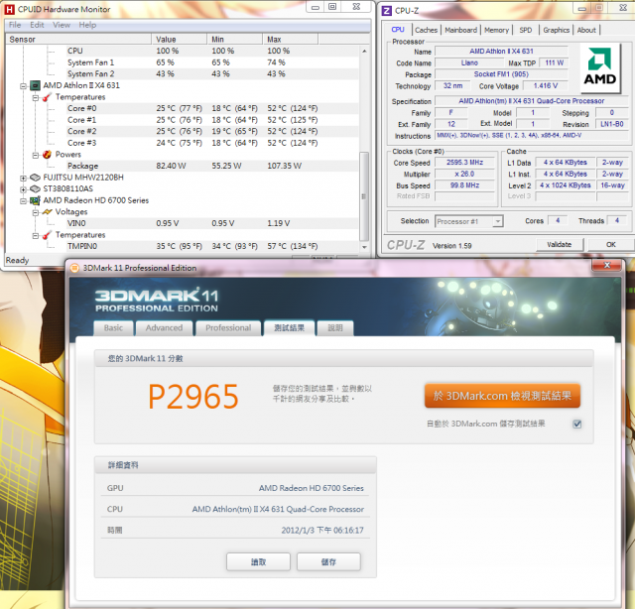635x609 pixels.
Task: Open the View menu in Hardware Monitor
Action: click(62, 25)
